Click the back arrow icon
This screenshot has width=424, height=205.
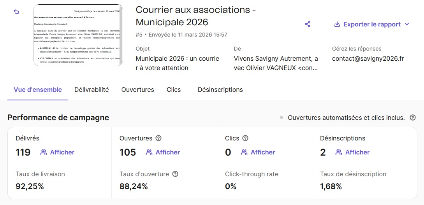tap(16, 12)
